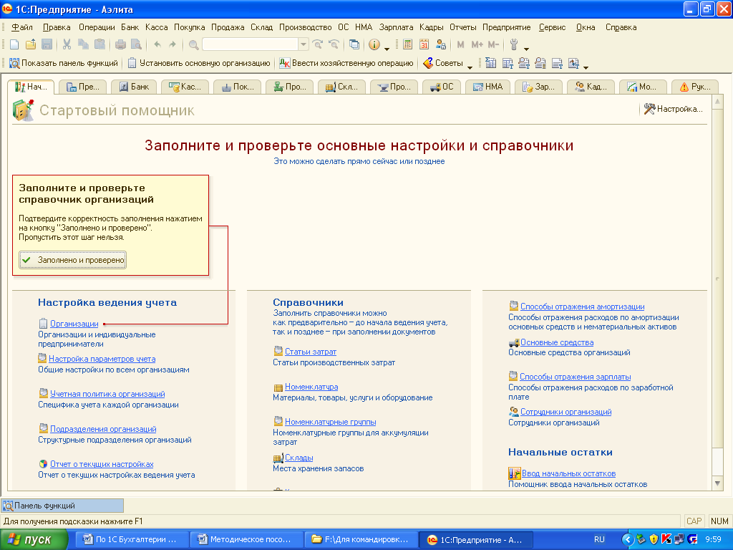The image size is (733, 550).
Task: Click Ввести хозяйственную операцию button
Action: point(346,63)
